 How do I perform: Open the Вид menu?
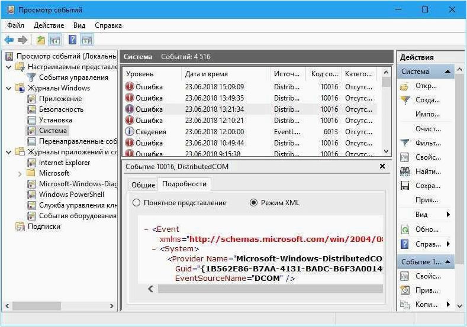[79, 25]
